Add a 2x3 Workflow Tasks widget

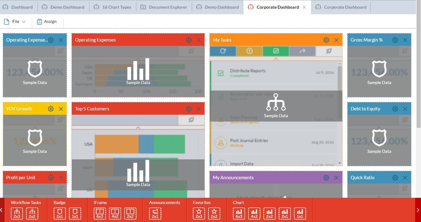pyautogui.click(x=16, y=213)
